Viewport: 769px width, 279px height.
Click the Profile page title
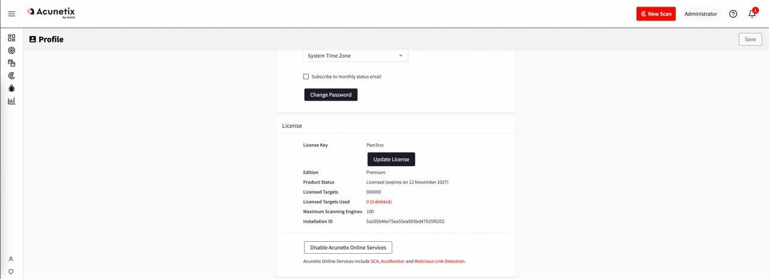tap(51, 40)
